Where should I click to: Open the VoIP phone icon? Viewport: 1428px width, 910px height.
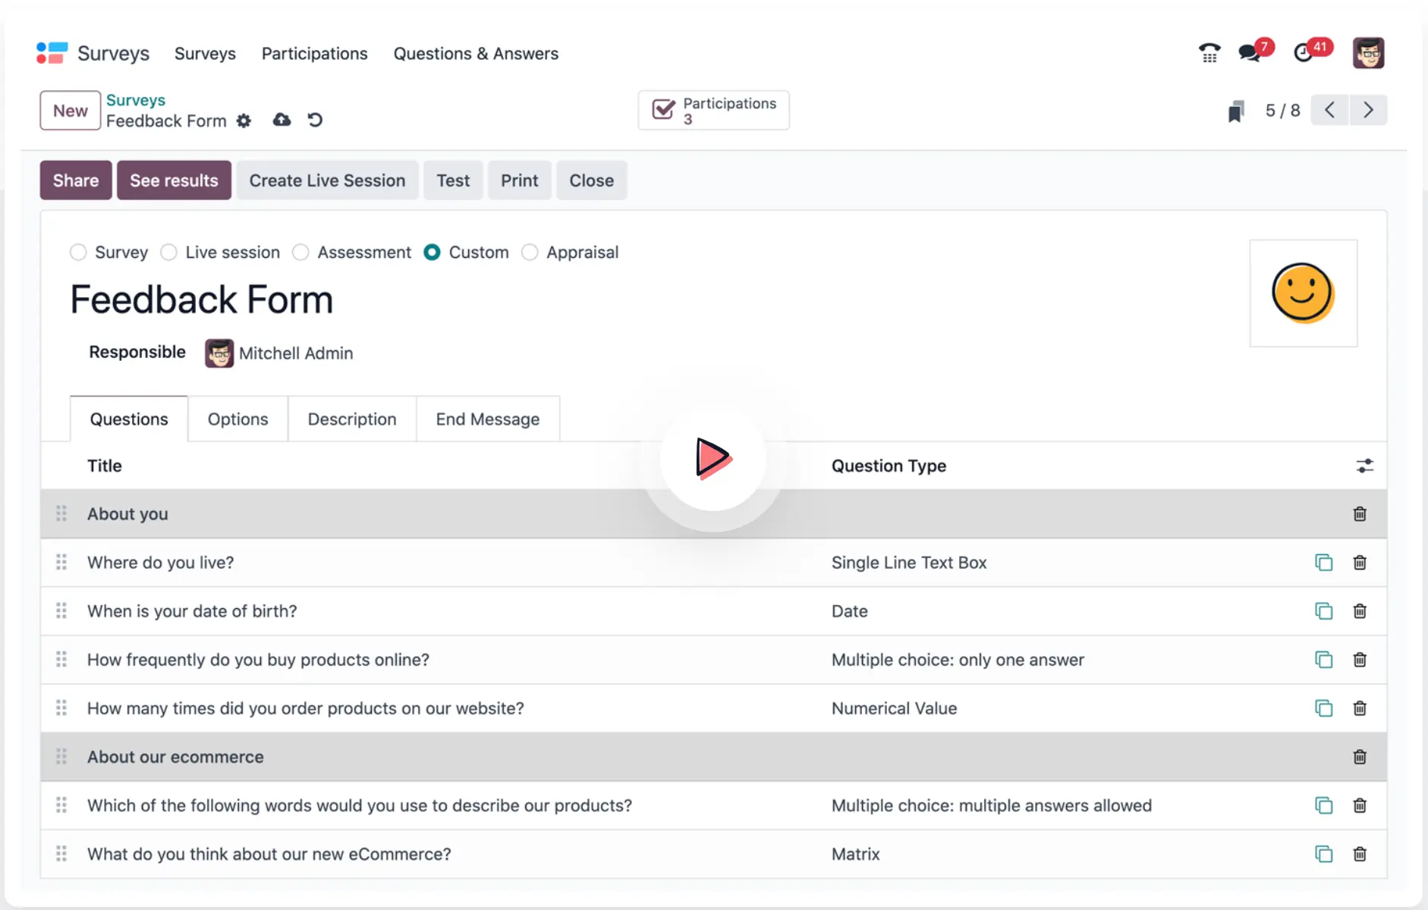[x=1209, y=53]
